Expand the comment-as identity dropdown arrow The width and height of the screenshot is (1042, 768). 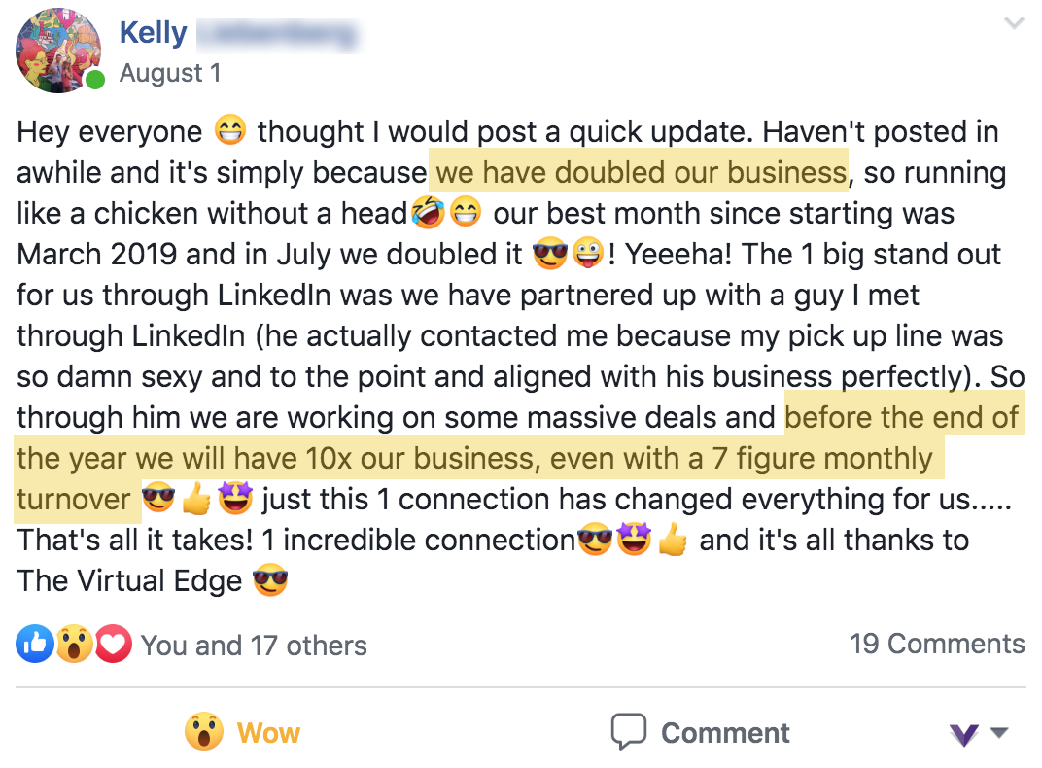tap(999, 733)
